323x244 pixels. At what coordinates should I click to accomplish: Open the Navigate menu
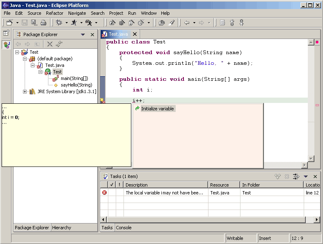point(77,13)
